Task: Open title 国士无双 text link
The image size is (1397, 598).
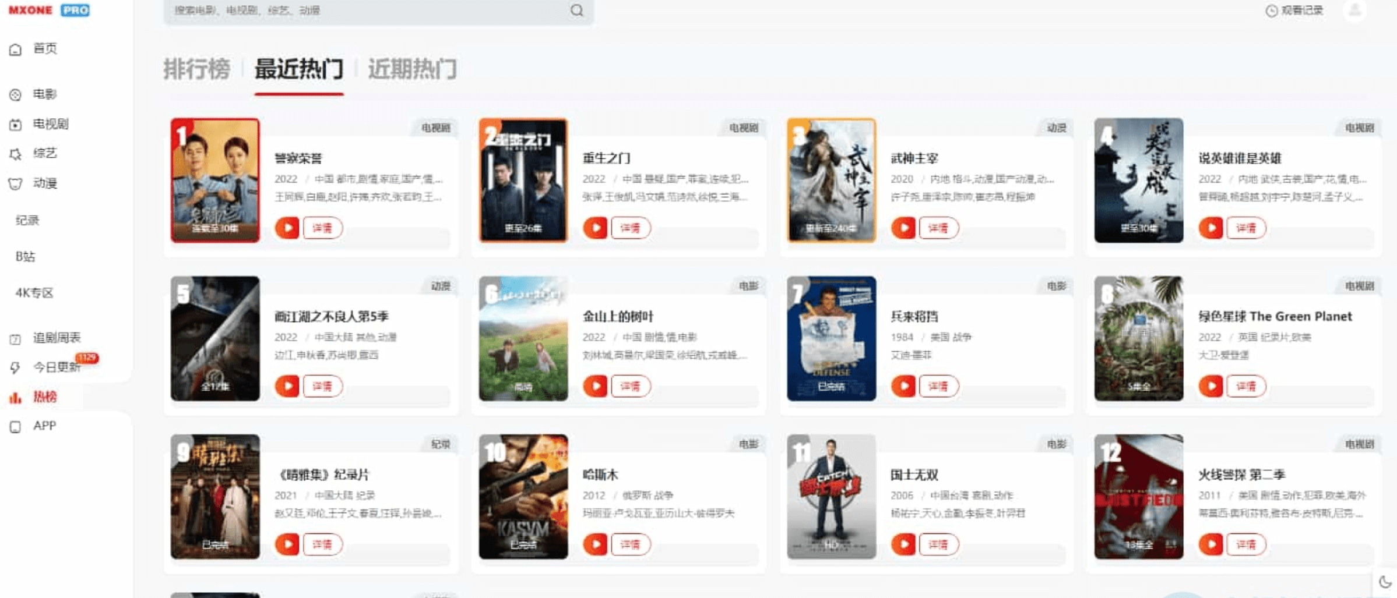Action: 914,475
